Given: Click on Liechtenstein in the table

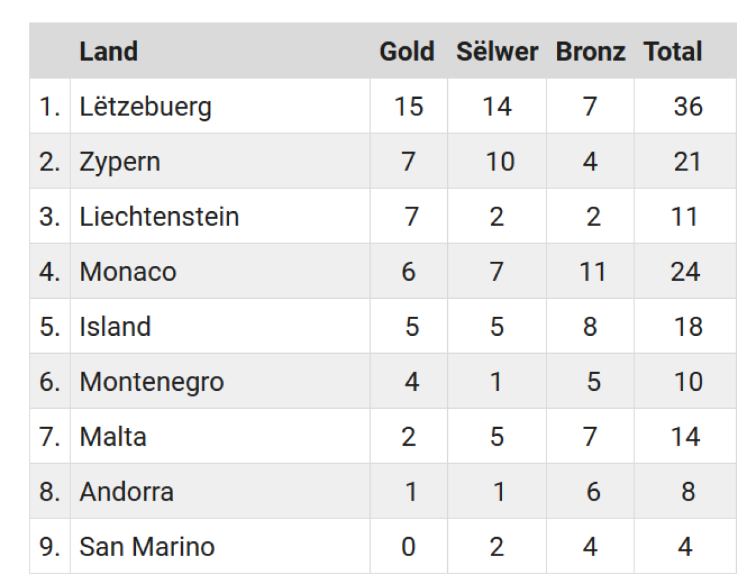Looking at the screenshot, I should click(x=159, y=217).
